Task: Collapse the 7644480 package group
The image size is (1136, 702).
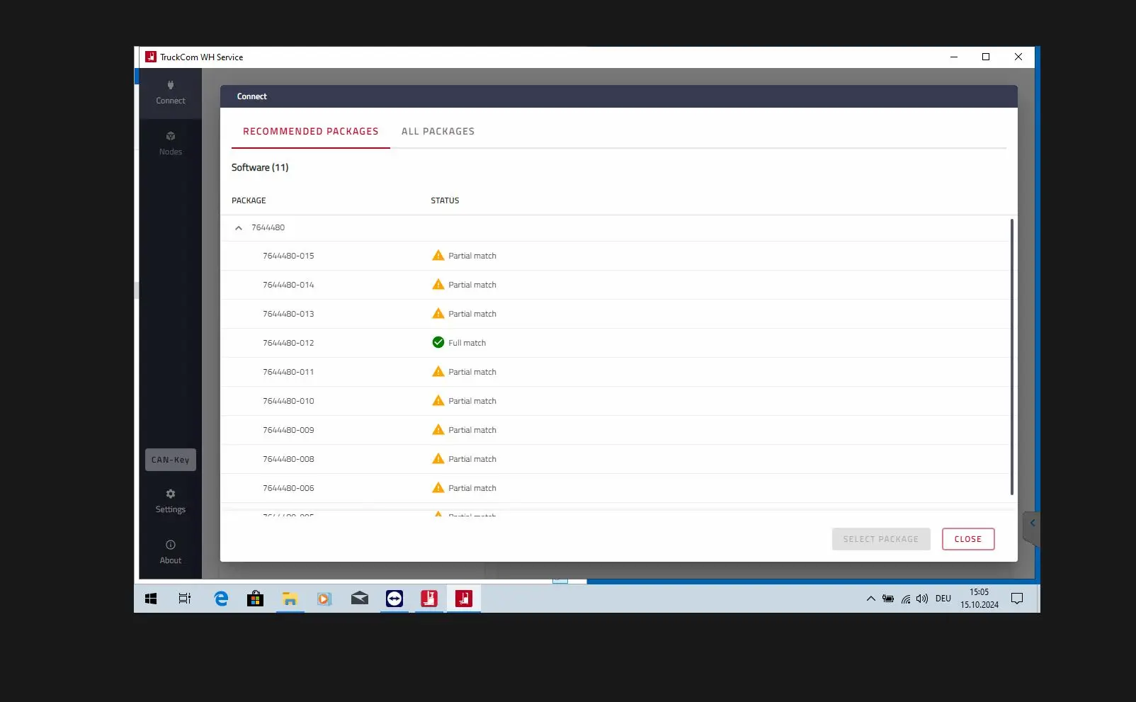Action: (x=239, y=228)
